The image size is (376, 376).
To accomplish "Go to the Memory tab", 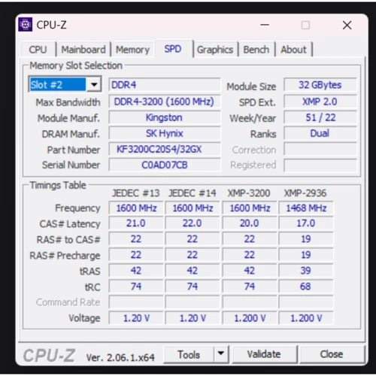I will tap(132, 50).
